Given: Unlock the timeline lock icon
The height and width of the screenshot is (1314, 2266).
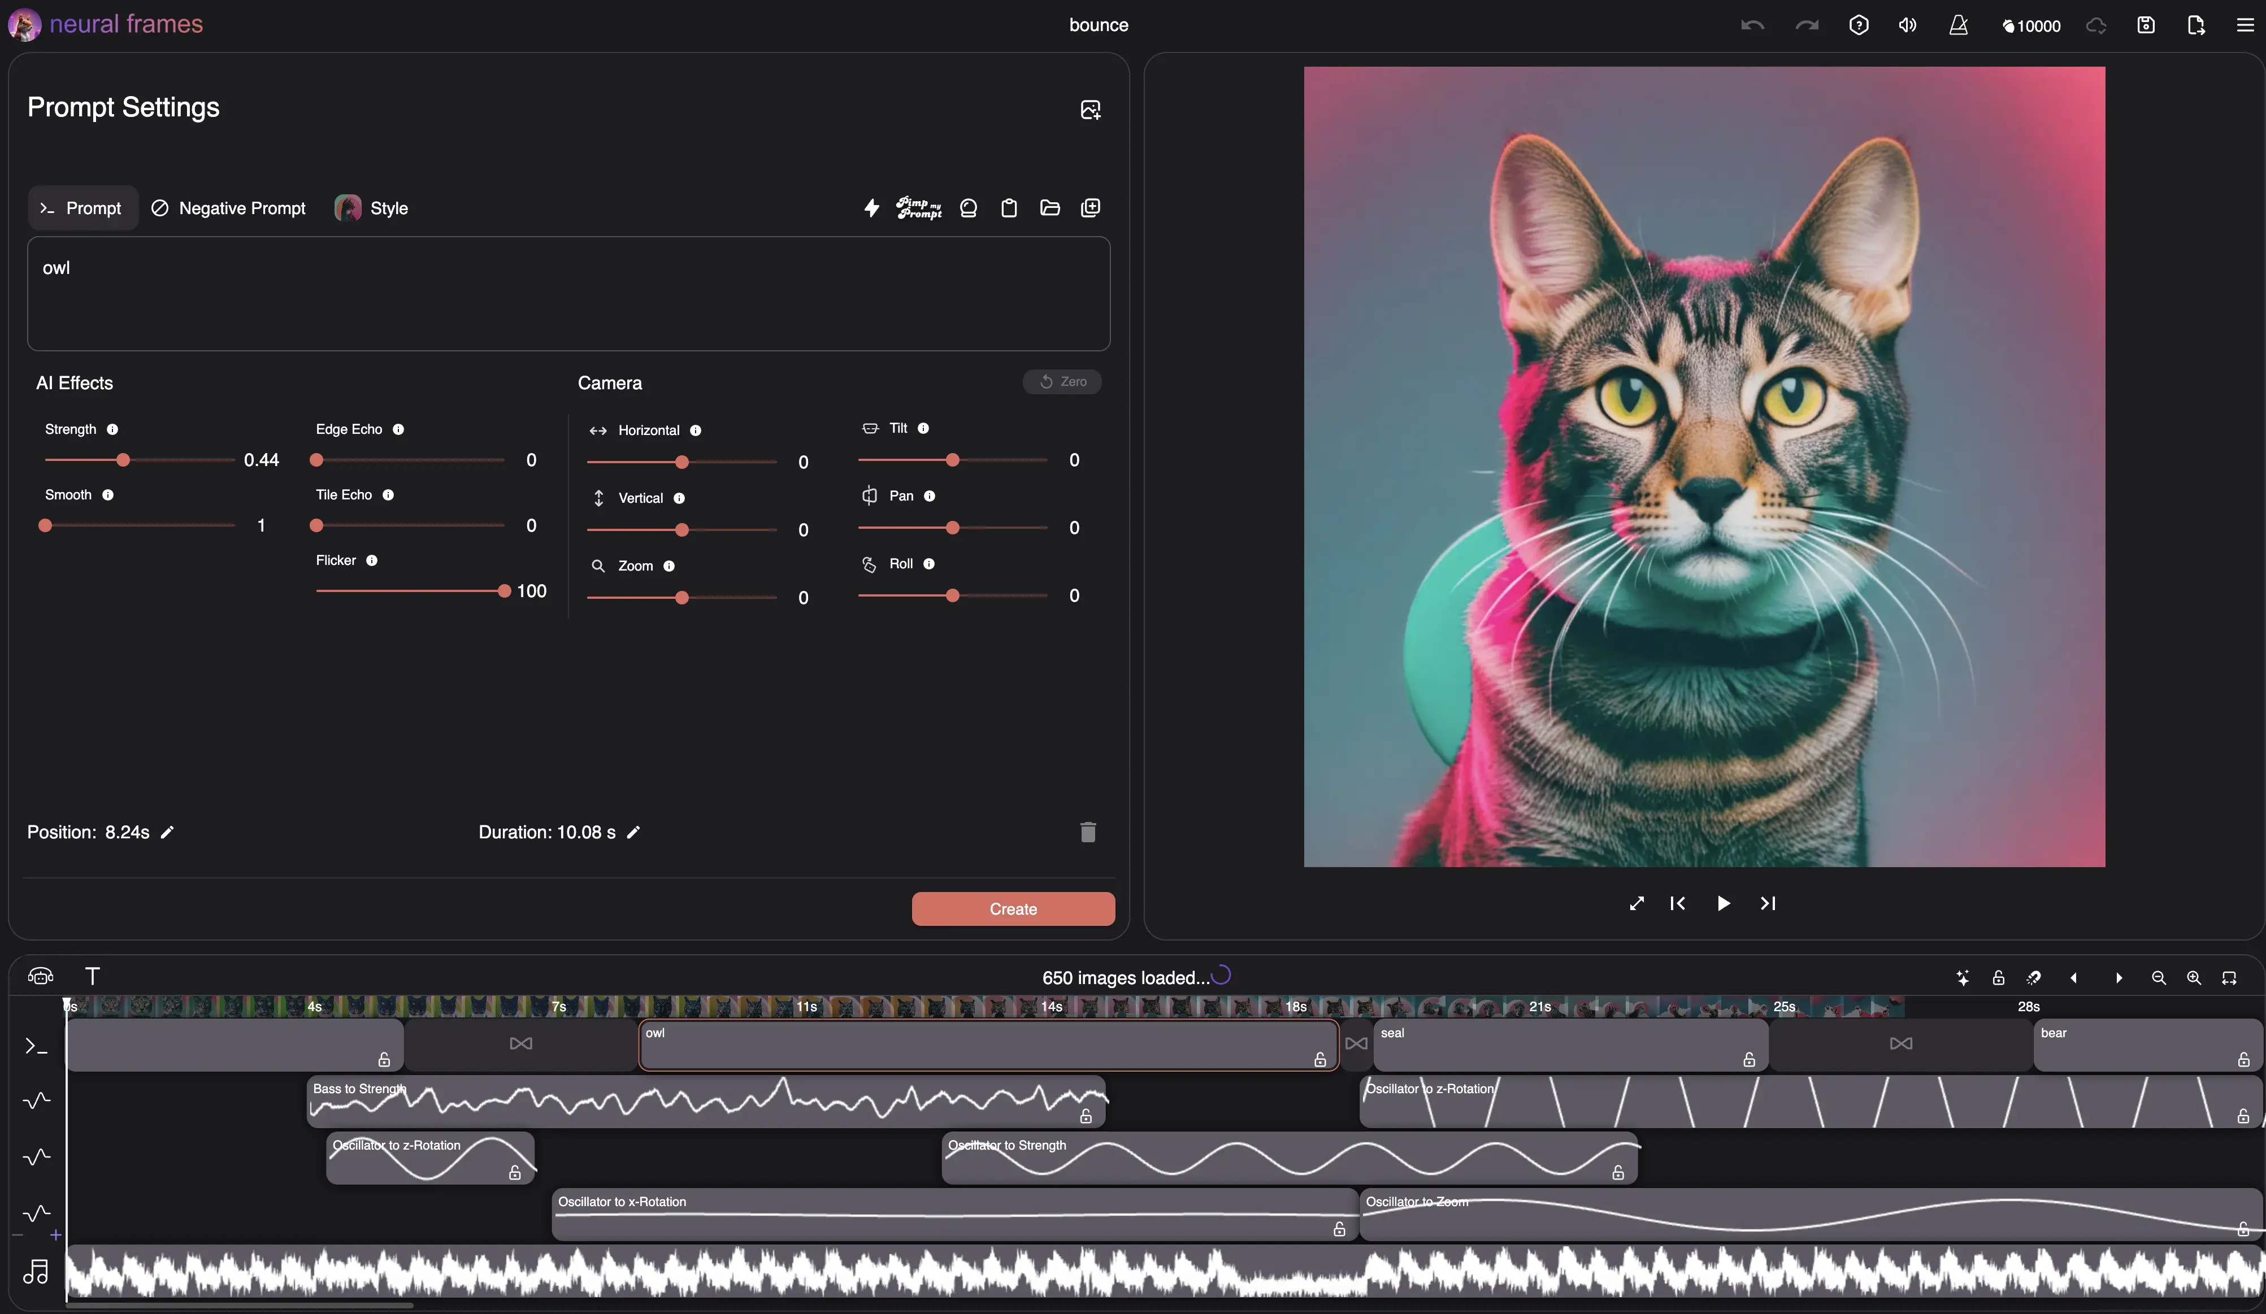Looking at the screenshot, I should (x=1998, y=978).
